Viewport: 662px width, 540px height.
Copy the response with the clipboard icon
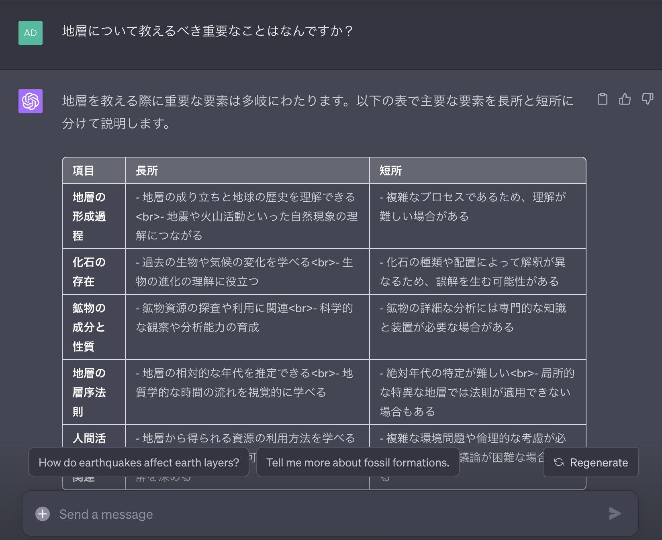602,99
